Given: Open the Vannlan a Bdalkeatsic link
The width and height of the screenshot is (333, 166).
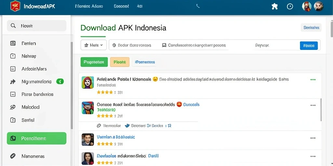Looking at the screenshot, I should [116, 137].
